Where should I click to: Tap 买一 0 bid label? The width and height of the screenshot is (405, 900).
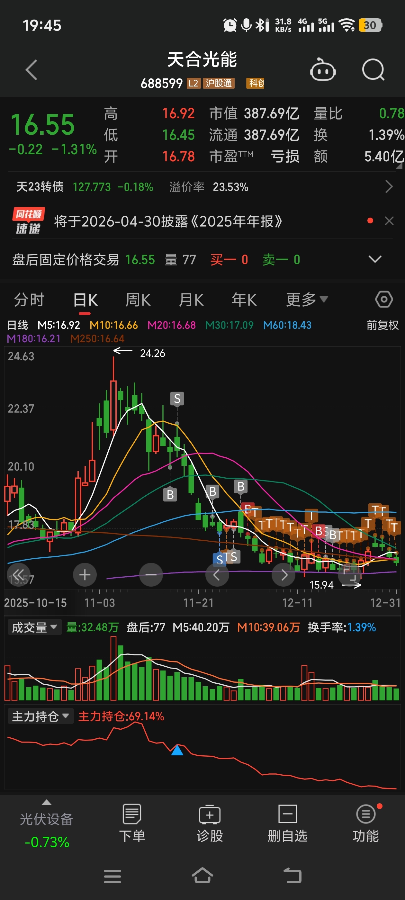click(x=229, y=260)
